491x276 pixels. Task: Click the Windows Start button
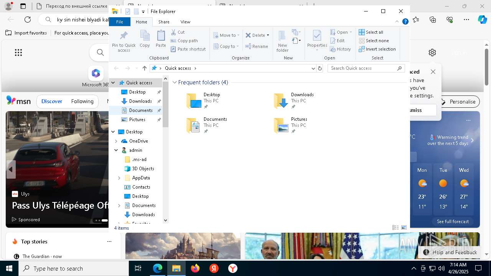[9, 268]
